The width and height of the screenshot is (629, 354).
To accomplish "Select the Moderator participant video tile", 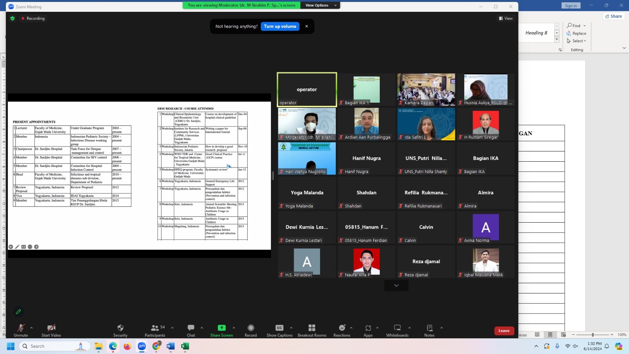I will [307, 124].
